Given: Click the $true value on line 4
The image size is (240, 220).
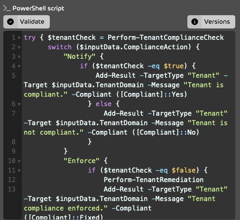Looking at the screenshot, I should [x=174, y=66].
